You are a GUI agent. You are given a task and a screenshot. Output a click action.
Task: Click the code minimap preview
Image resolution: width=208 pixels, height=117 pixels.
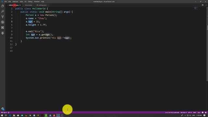pos(196,8)
